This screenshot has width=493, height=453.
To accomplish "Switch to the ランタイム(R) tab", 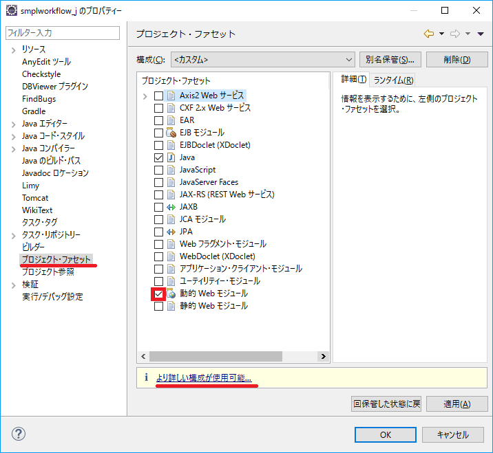I will pyautogui.click(x=393, y=80).
